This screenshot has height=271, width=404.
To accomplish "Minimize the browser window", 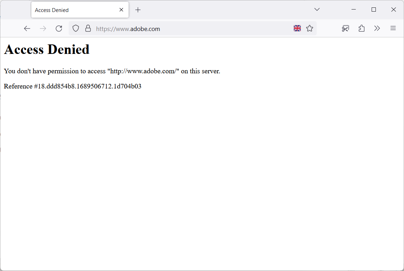I will pyautogui.click(x=354, y=10).
